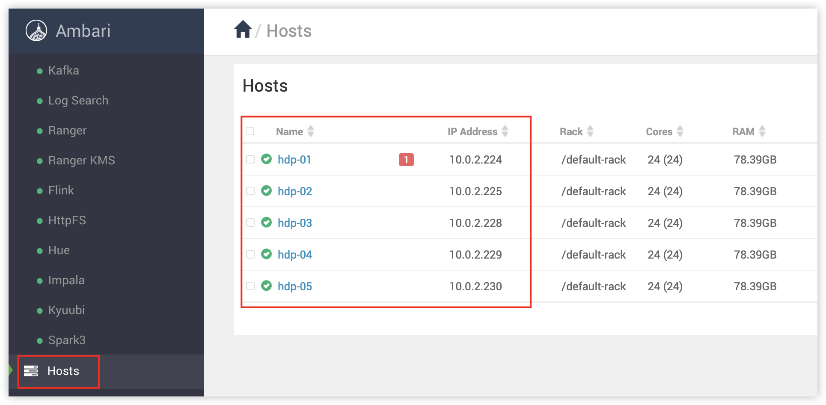Click the red alert badge on hdp-01

click(405, 159)
